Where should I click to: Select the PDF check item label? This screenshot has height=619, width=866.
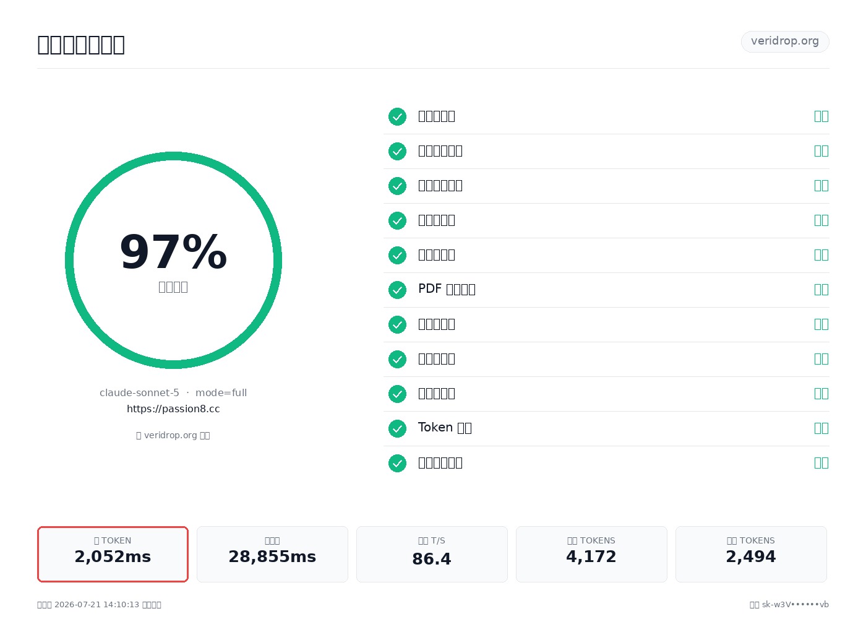(x=447, y=289)
